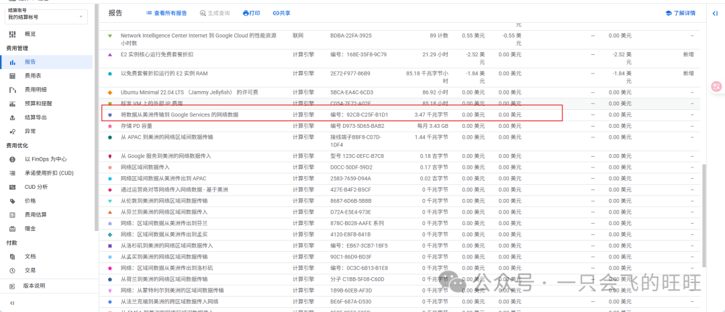Open 预算和提醒 budgets icon

coord(13,104)
